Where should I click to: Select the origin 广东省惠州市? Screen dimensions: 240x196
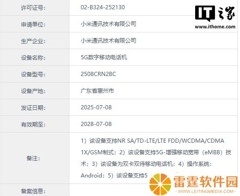(97, 91)
